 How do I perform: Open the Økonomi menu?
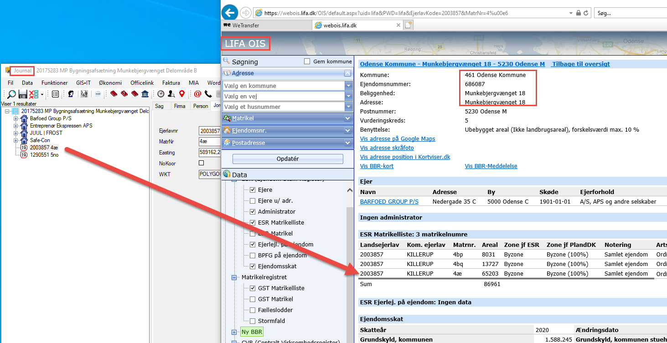tap(110, 83)
